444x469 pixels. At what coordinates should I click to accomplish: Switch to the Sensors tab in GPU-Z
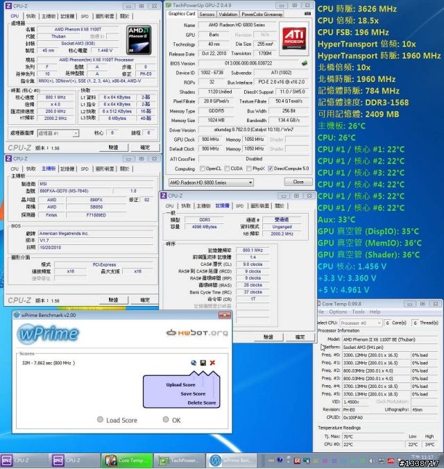coord(207,14)
